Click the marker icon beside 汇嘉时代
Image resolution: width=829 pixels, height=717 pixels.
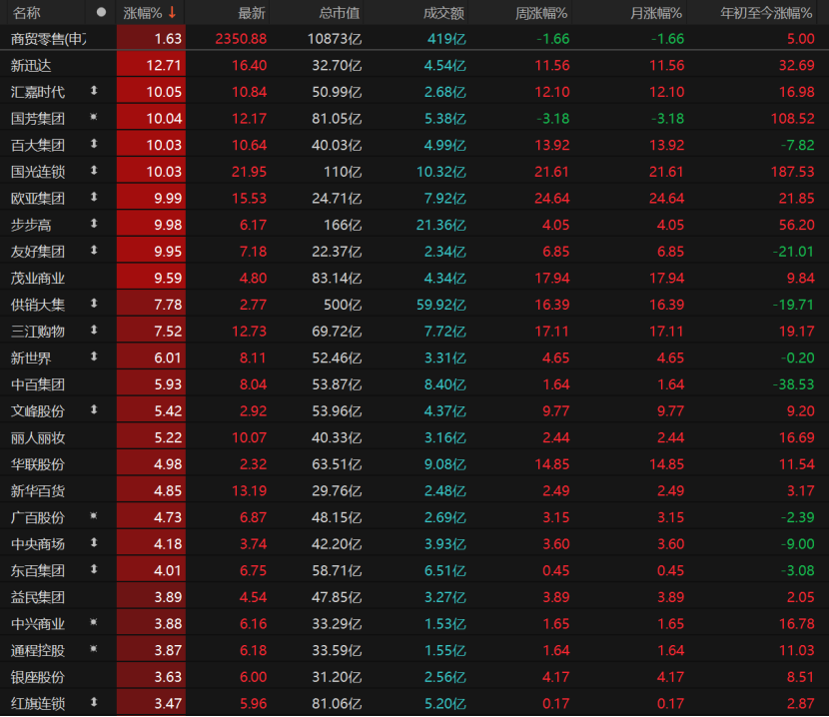coord(94,92)
